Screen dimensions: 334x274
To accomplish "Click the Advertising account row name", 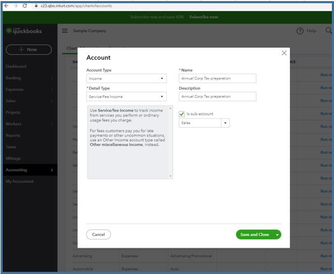I will pos(83,256).
